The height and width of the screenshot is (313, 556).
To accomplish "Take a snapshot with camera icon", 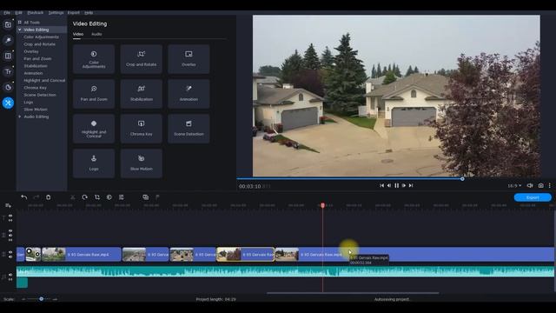I will tap(540, 185).
